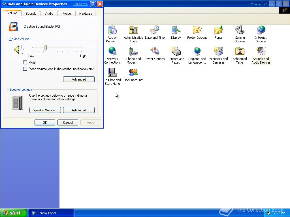
Task: Click the taskbar clock showing 7:22 AM
Action: click(280, 213)
